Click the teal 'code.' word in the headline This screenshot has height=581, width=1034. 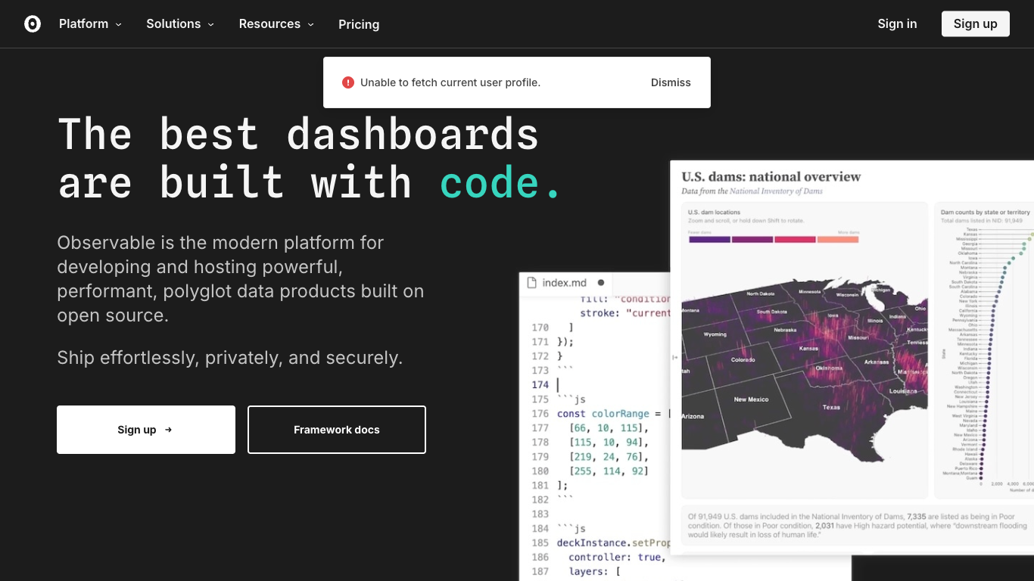(x=500, y=183)
